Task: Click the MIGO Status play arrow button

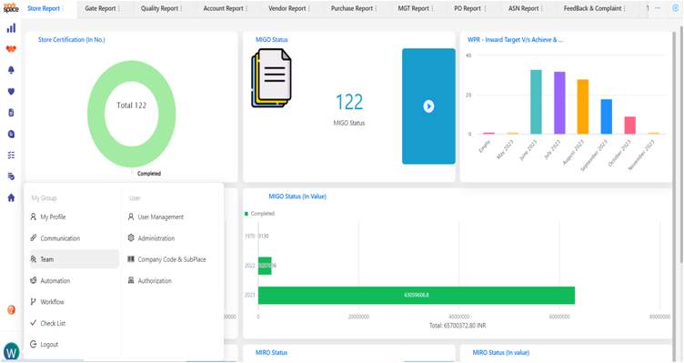Action: (428, 106)
